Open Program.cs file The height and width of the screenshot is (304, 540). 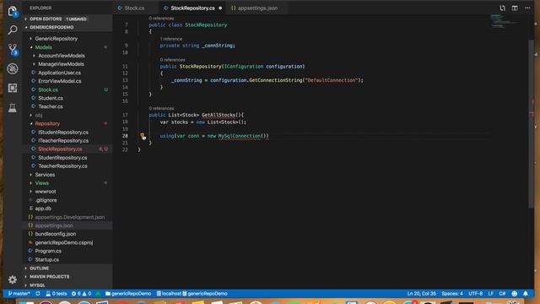tap(48, 251)
